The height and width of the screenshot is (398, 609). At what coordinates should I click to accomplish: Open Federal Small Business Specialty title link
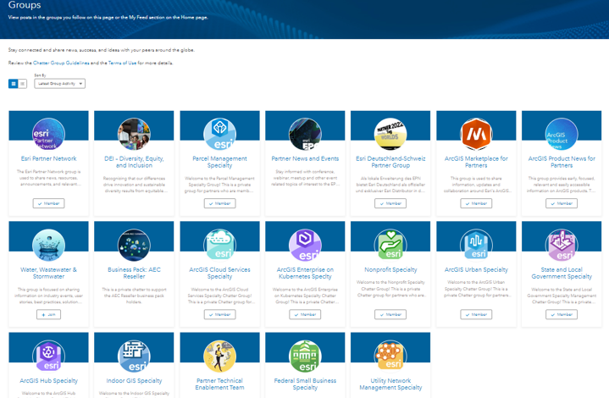coord(305,384)
